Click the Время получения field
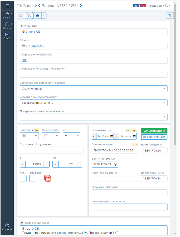Image resolution: width=180 pixels, height=237 pixels. [154, 179]
